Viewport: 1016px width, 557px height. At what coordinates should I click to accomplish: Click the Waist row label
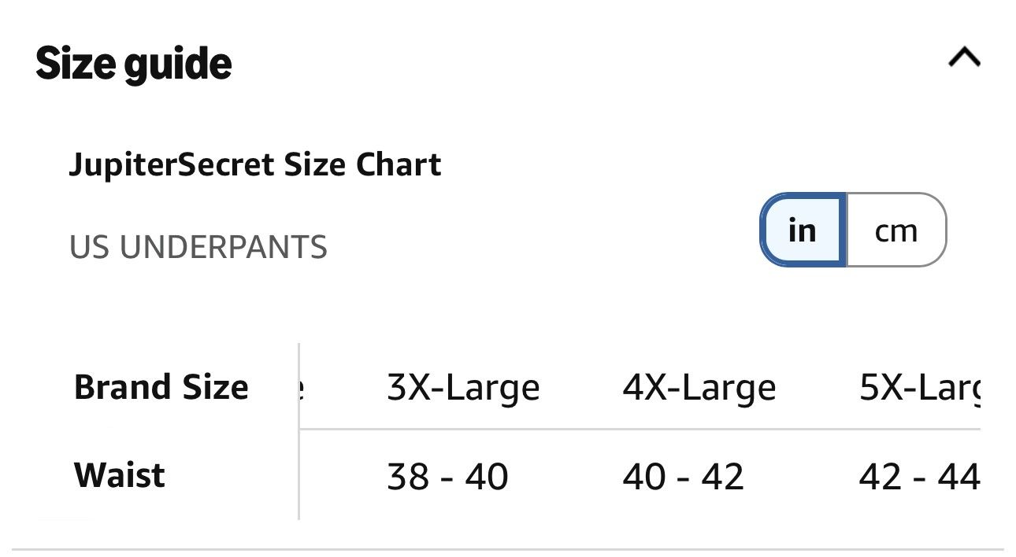pyautogui.click(x=120, y=475)
